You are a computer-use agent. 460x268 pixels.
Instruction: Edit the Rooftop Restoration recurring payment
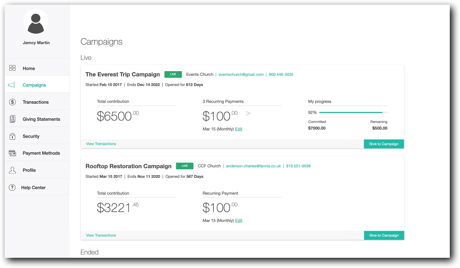coord(239,221)
